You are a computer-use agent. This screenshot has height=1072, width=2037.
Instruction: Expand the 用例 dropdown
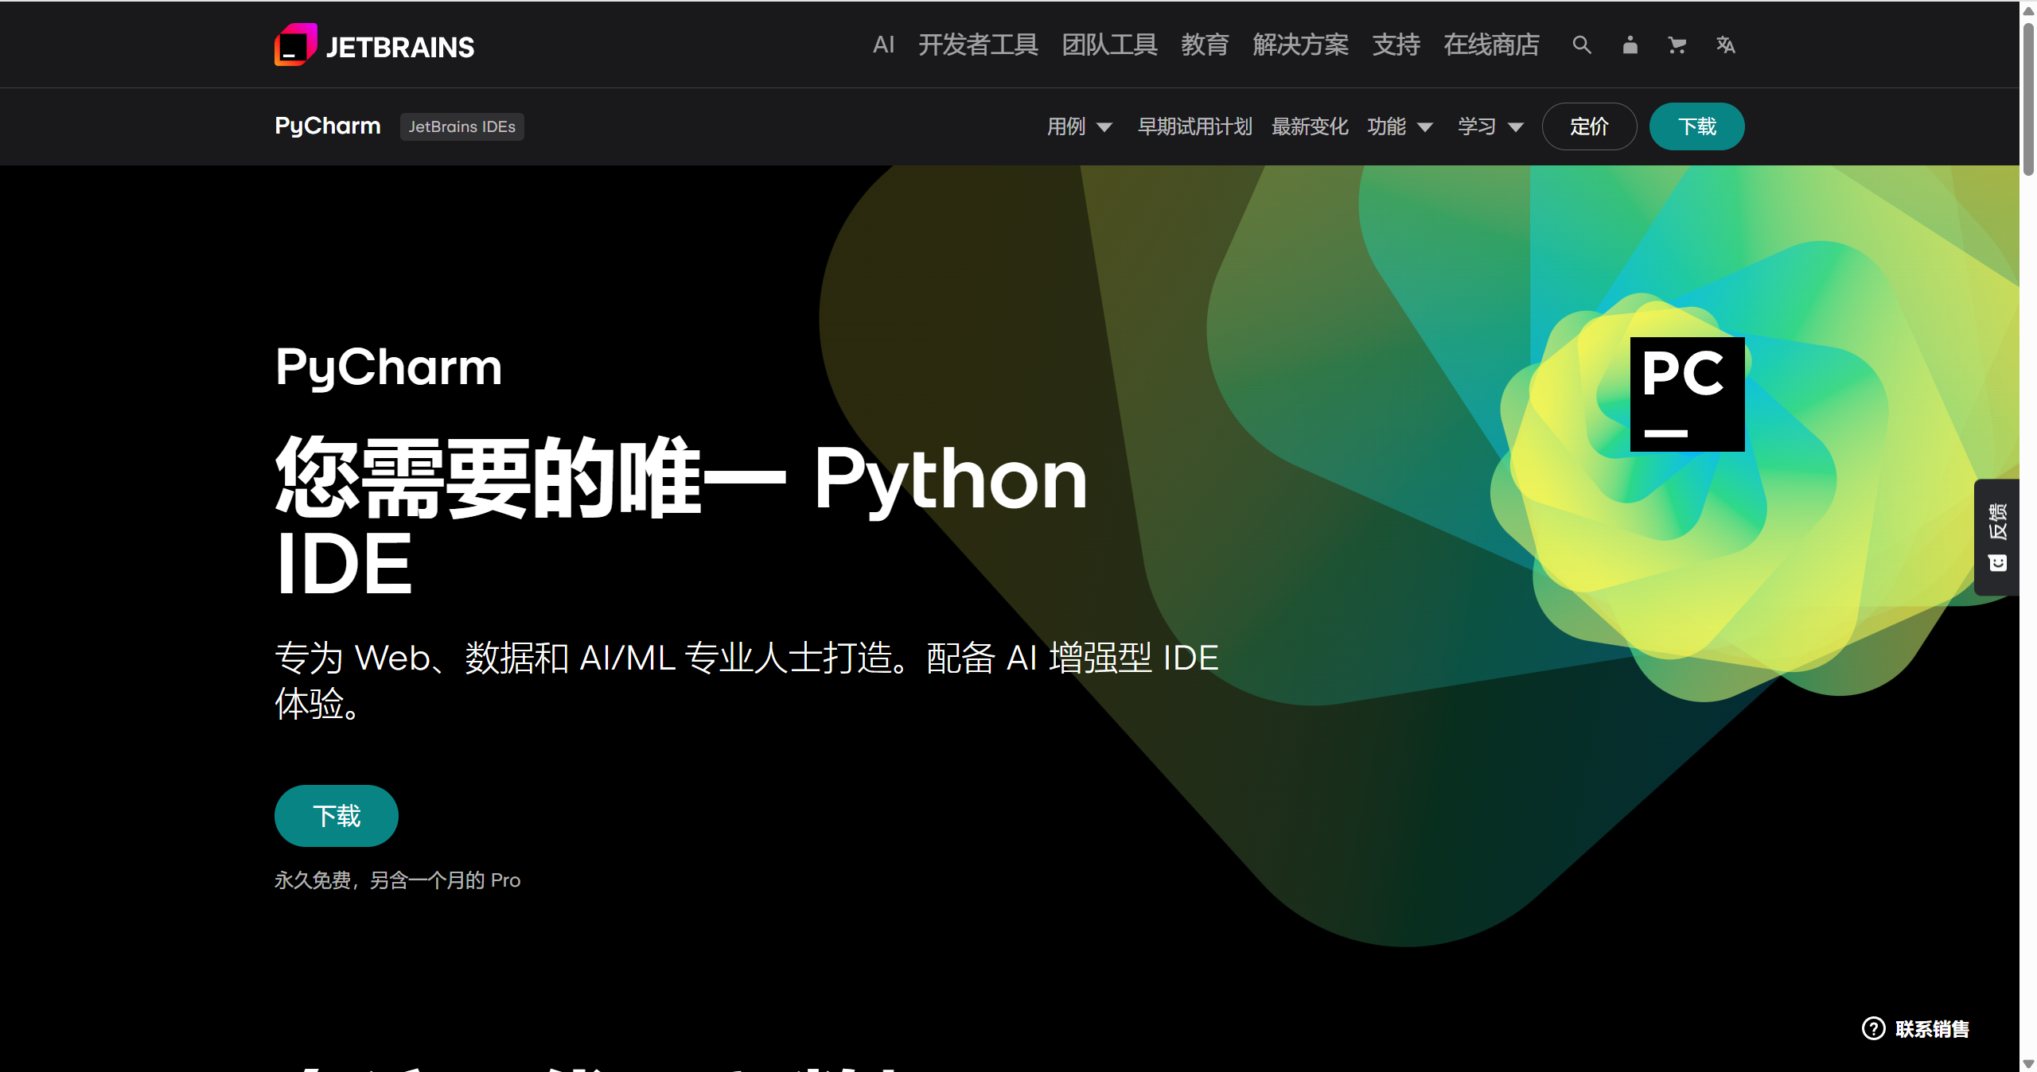[1078, 126]
